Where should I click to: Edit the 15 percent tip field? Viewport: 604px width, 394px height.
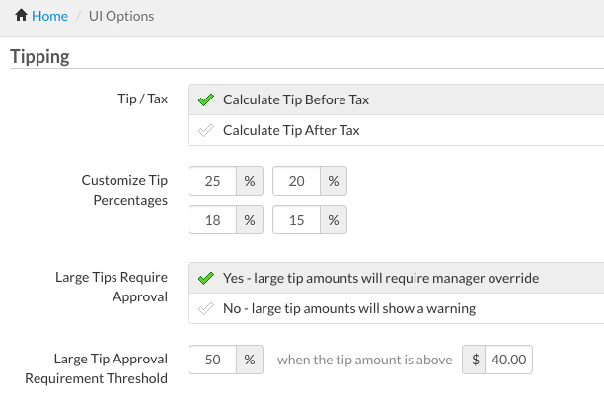297,219
